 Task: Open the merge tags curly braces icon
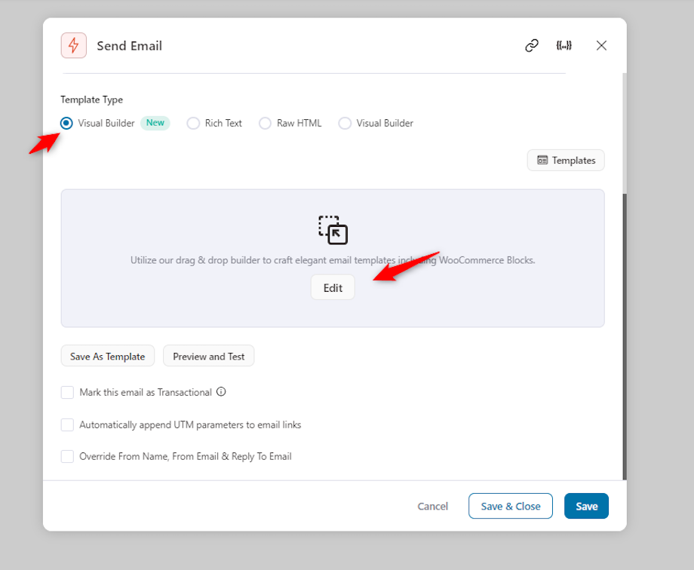click(x=563, y=45)
